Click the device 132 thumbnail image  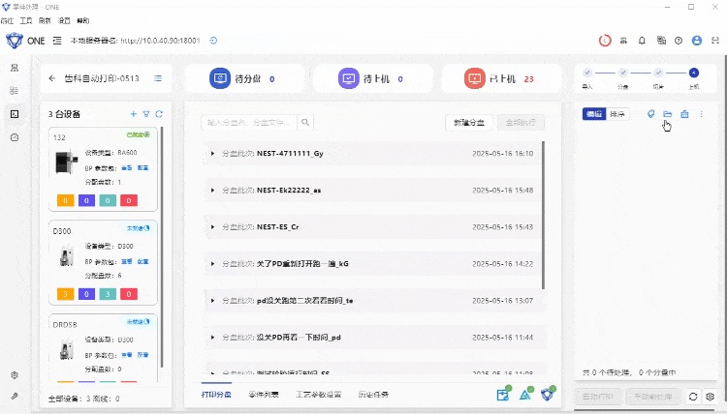66,163
